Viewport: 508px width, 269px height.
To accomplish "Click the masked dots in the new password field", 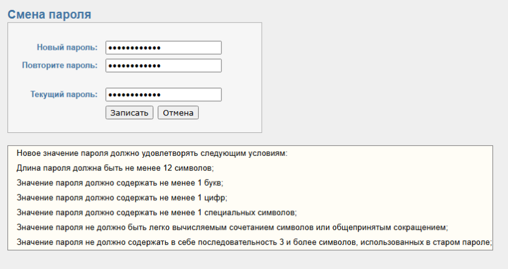I will [x=134, y=48].
